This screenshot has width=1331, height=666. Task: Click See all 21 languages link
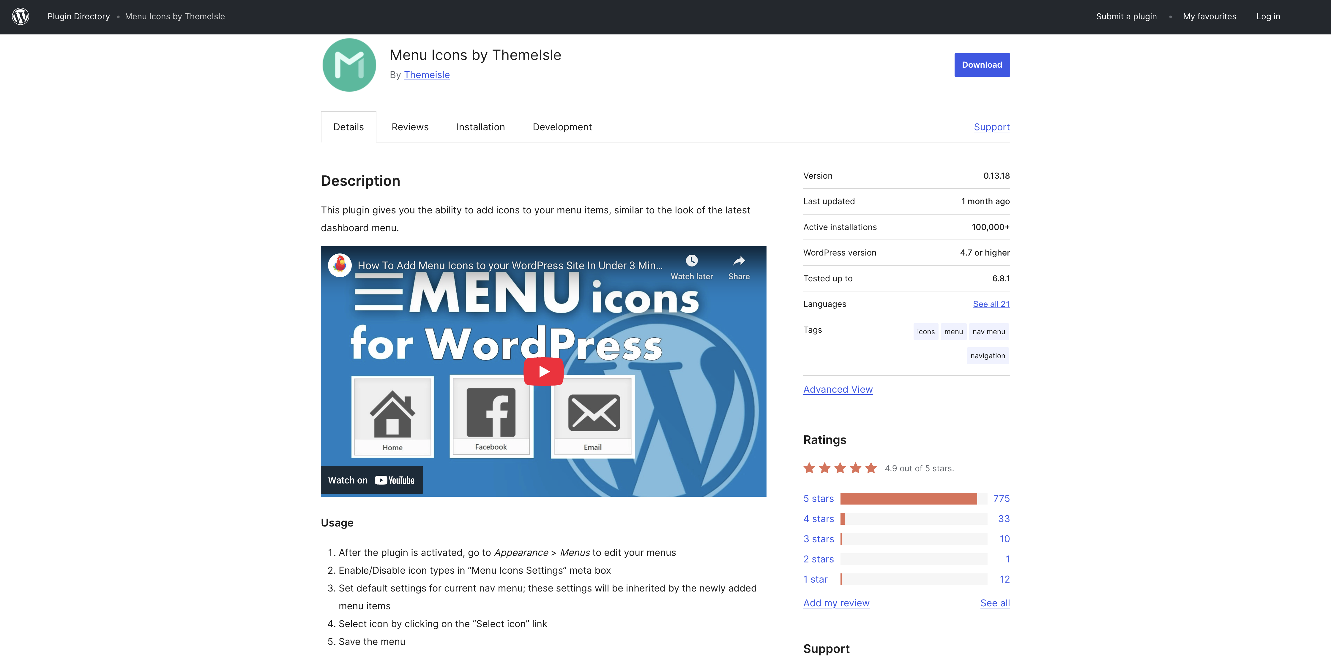991,304
